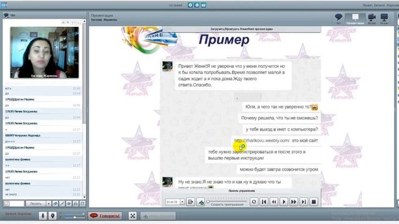Advance with the fast-forward button
This screenshot has width=399, height=224.
294,202
